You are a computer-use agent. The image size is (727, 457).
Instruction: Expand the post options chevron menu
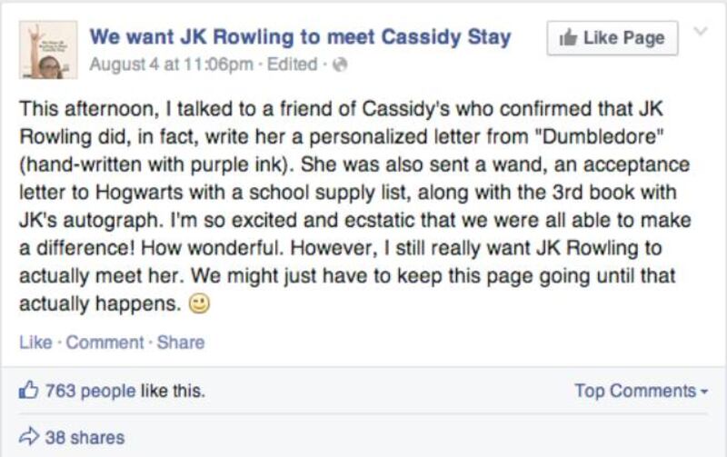701,31
